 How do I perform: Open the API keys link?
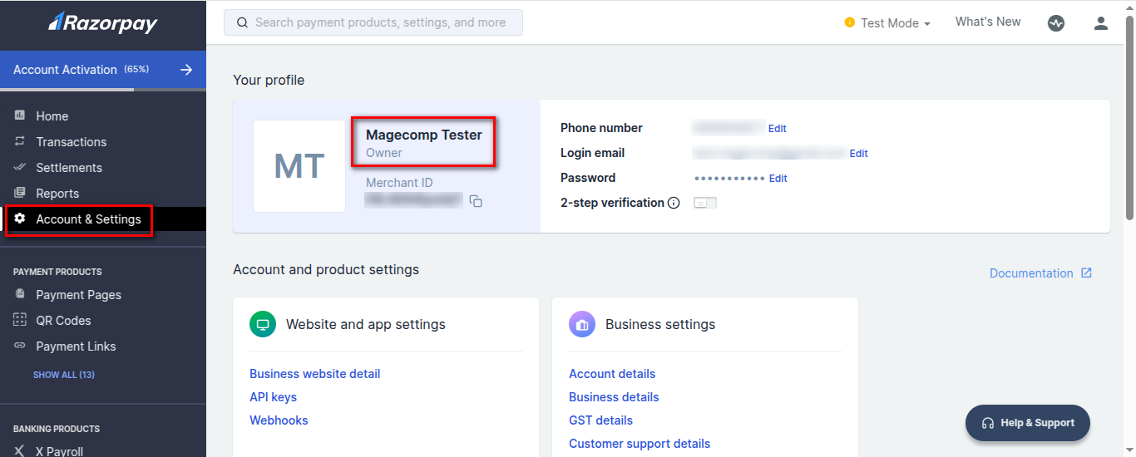(273, 397)
